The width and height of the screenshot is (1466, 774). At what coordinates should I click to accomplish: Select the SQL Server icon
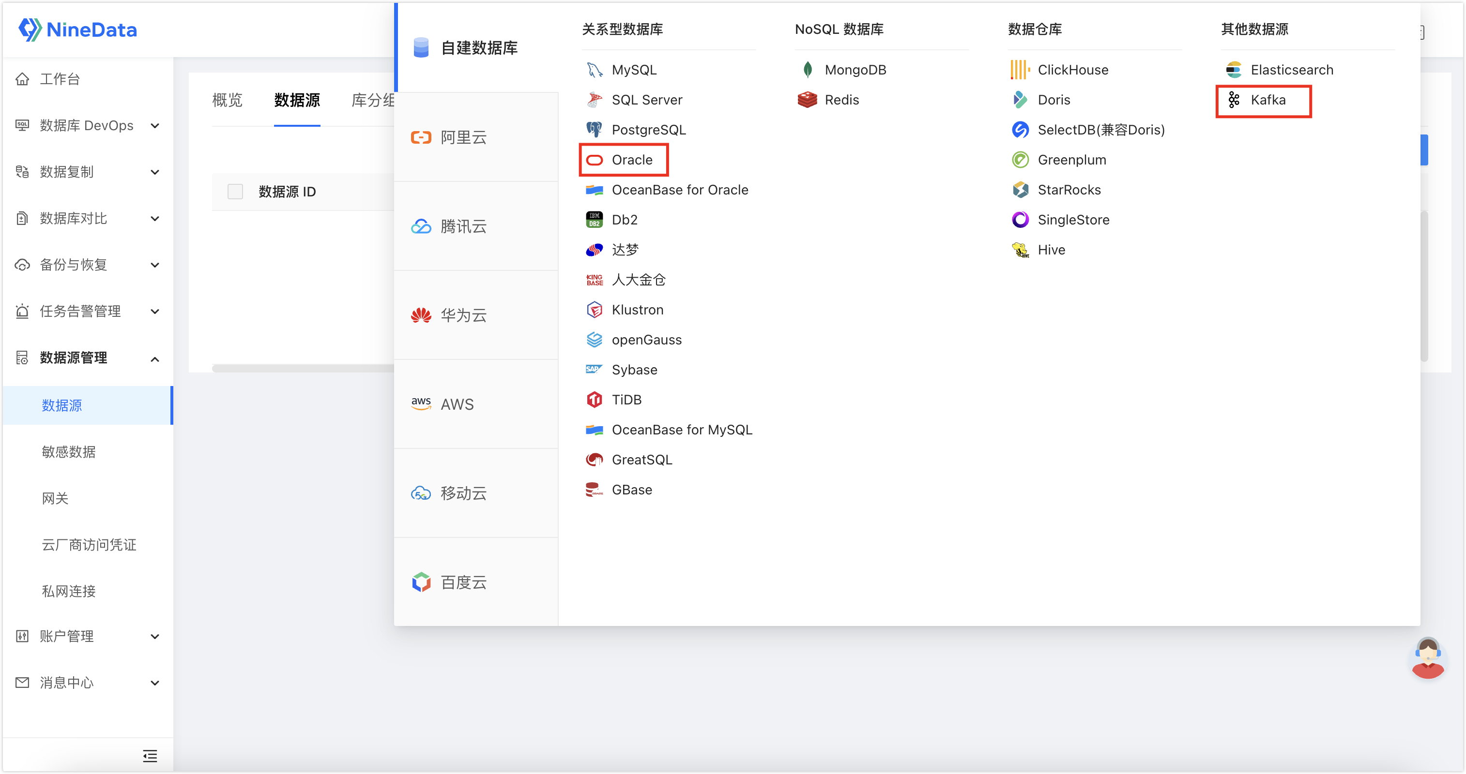pos(594,100)
